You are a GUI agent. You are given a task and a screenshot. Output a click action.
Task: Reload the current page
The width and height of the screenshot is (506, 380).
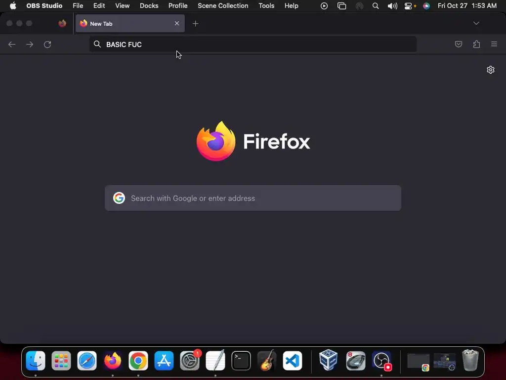47,44
